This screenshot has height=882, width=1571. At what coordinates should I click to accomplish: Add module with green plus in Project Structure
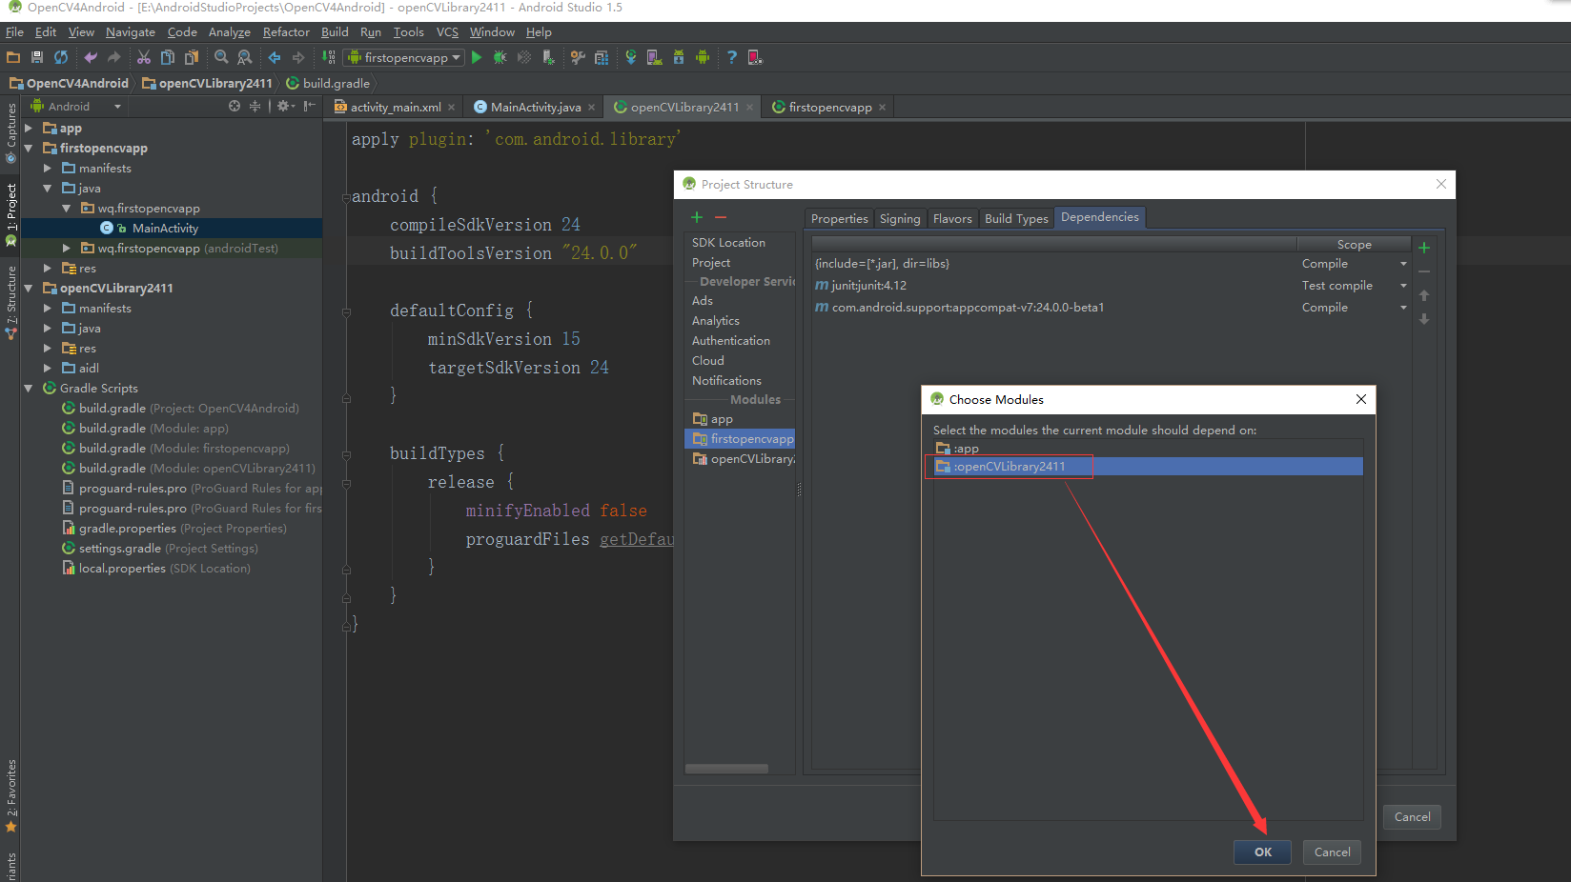(697, 217)
